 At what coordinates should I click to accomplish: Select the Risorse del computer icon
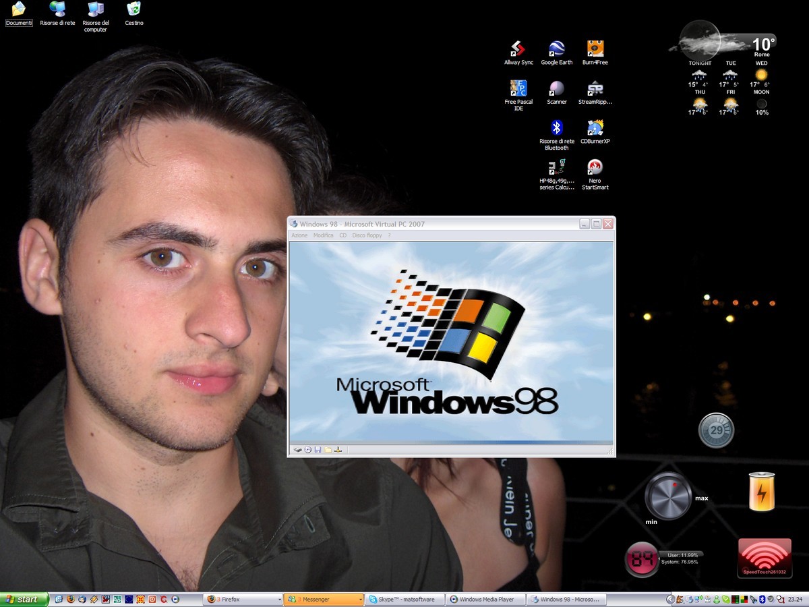coord(96,17)
